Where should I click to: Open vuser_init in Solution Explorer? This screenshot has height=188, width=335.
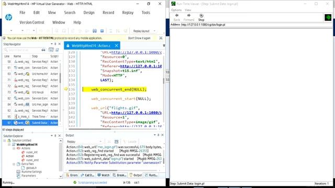pyautogui.click(x=32, y=152)
